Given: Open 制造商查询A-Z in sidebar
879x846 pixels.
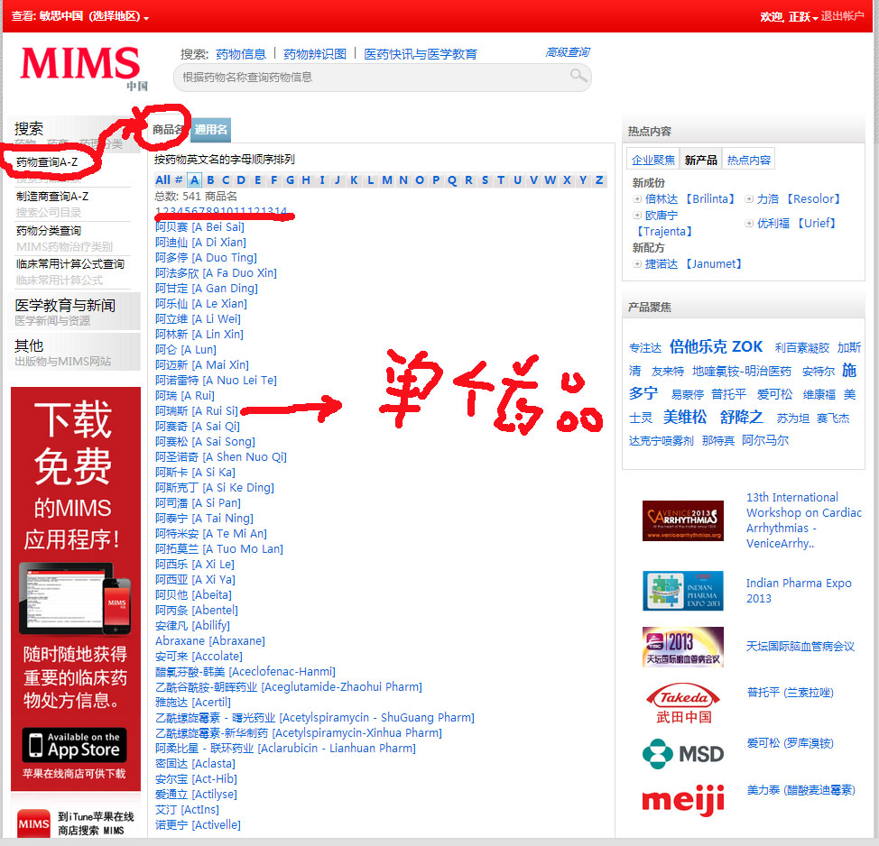Looking at the screenshot, I should (x=52, y=197).
